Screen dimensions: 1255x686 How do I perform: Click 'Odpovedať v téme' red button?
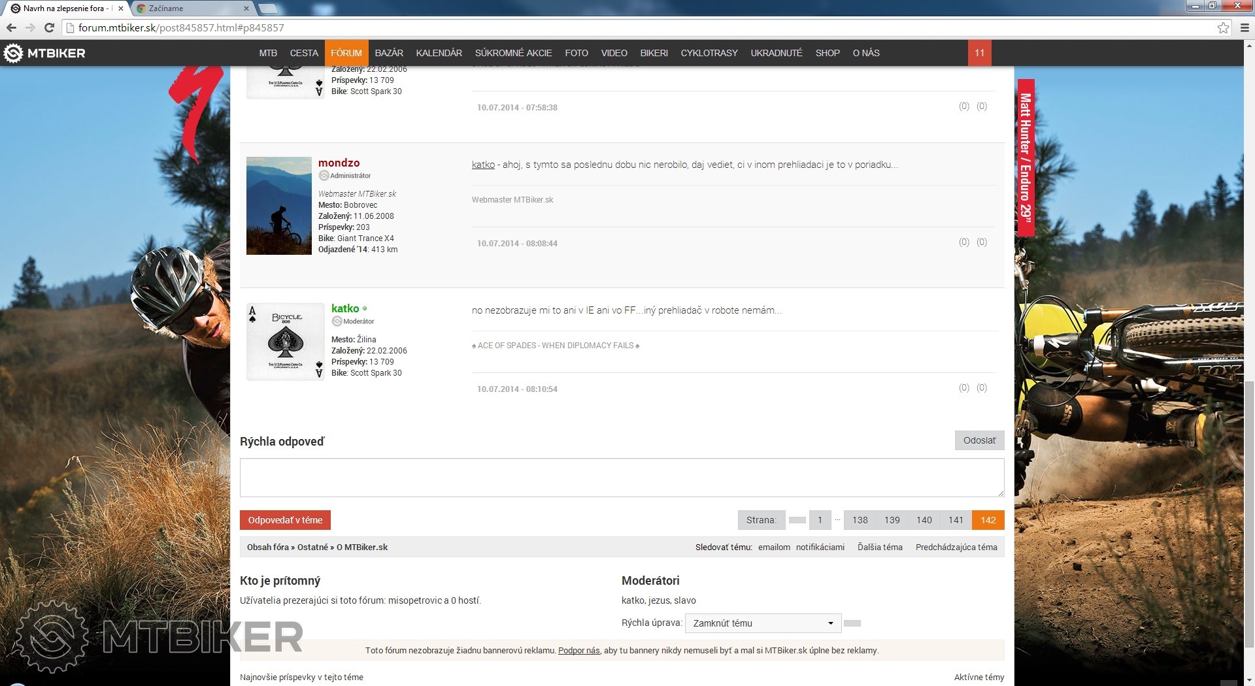point(285,520)
